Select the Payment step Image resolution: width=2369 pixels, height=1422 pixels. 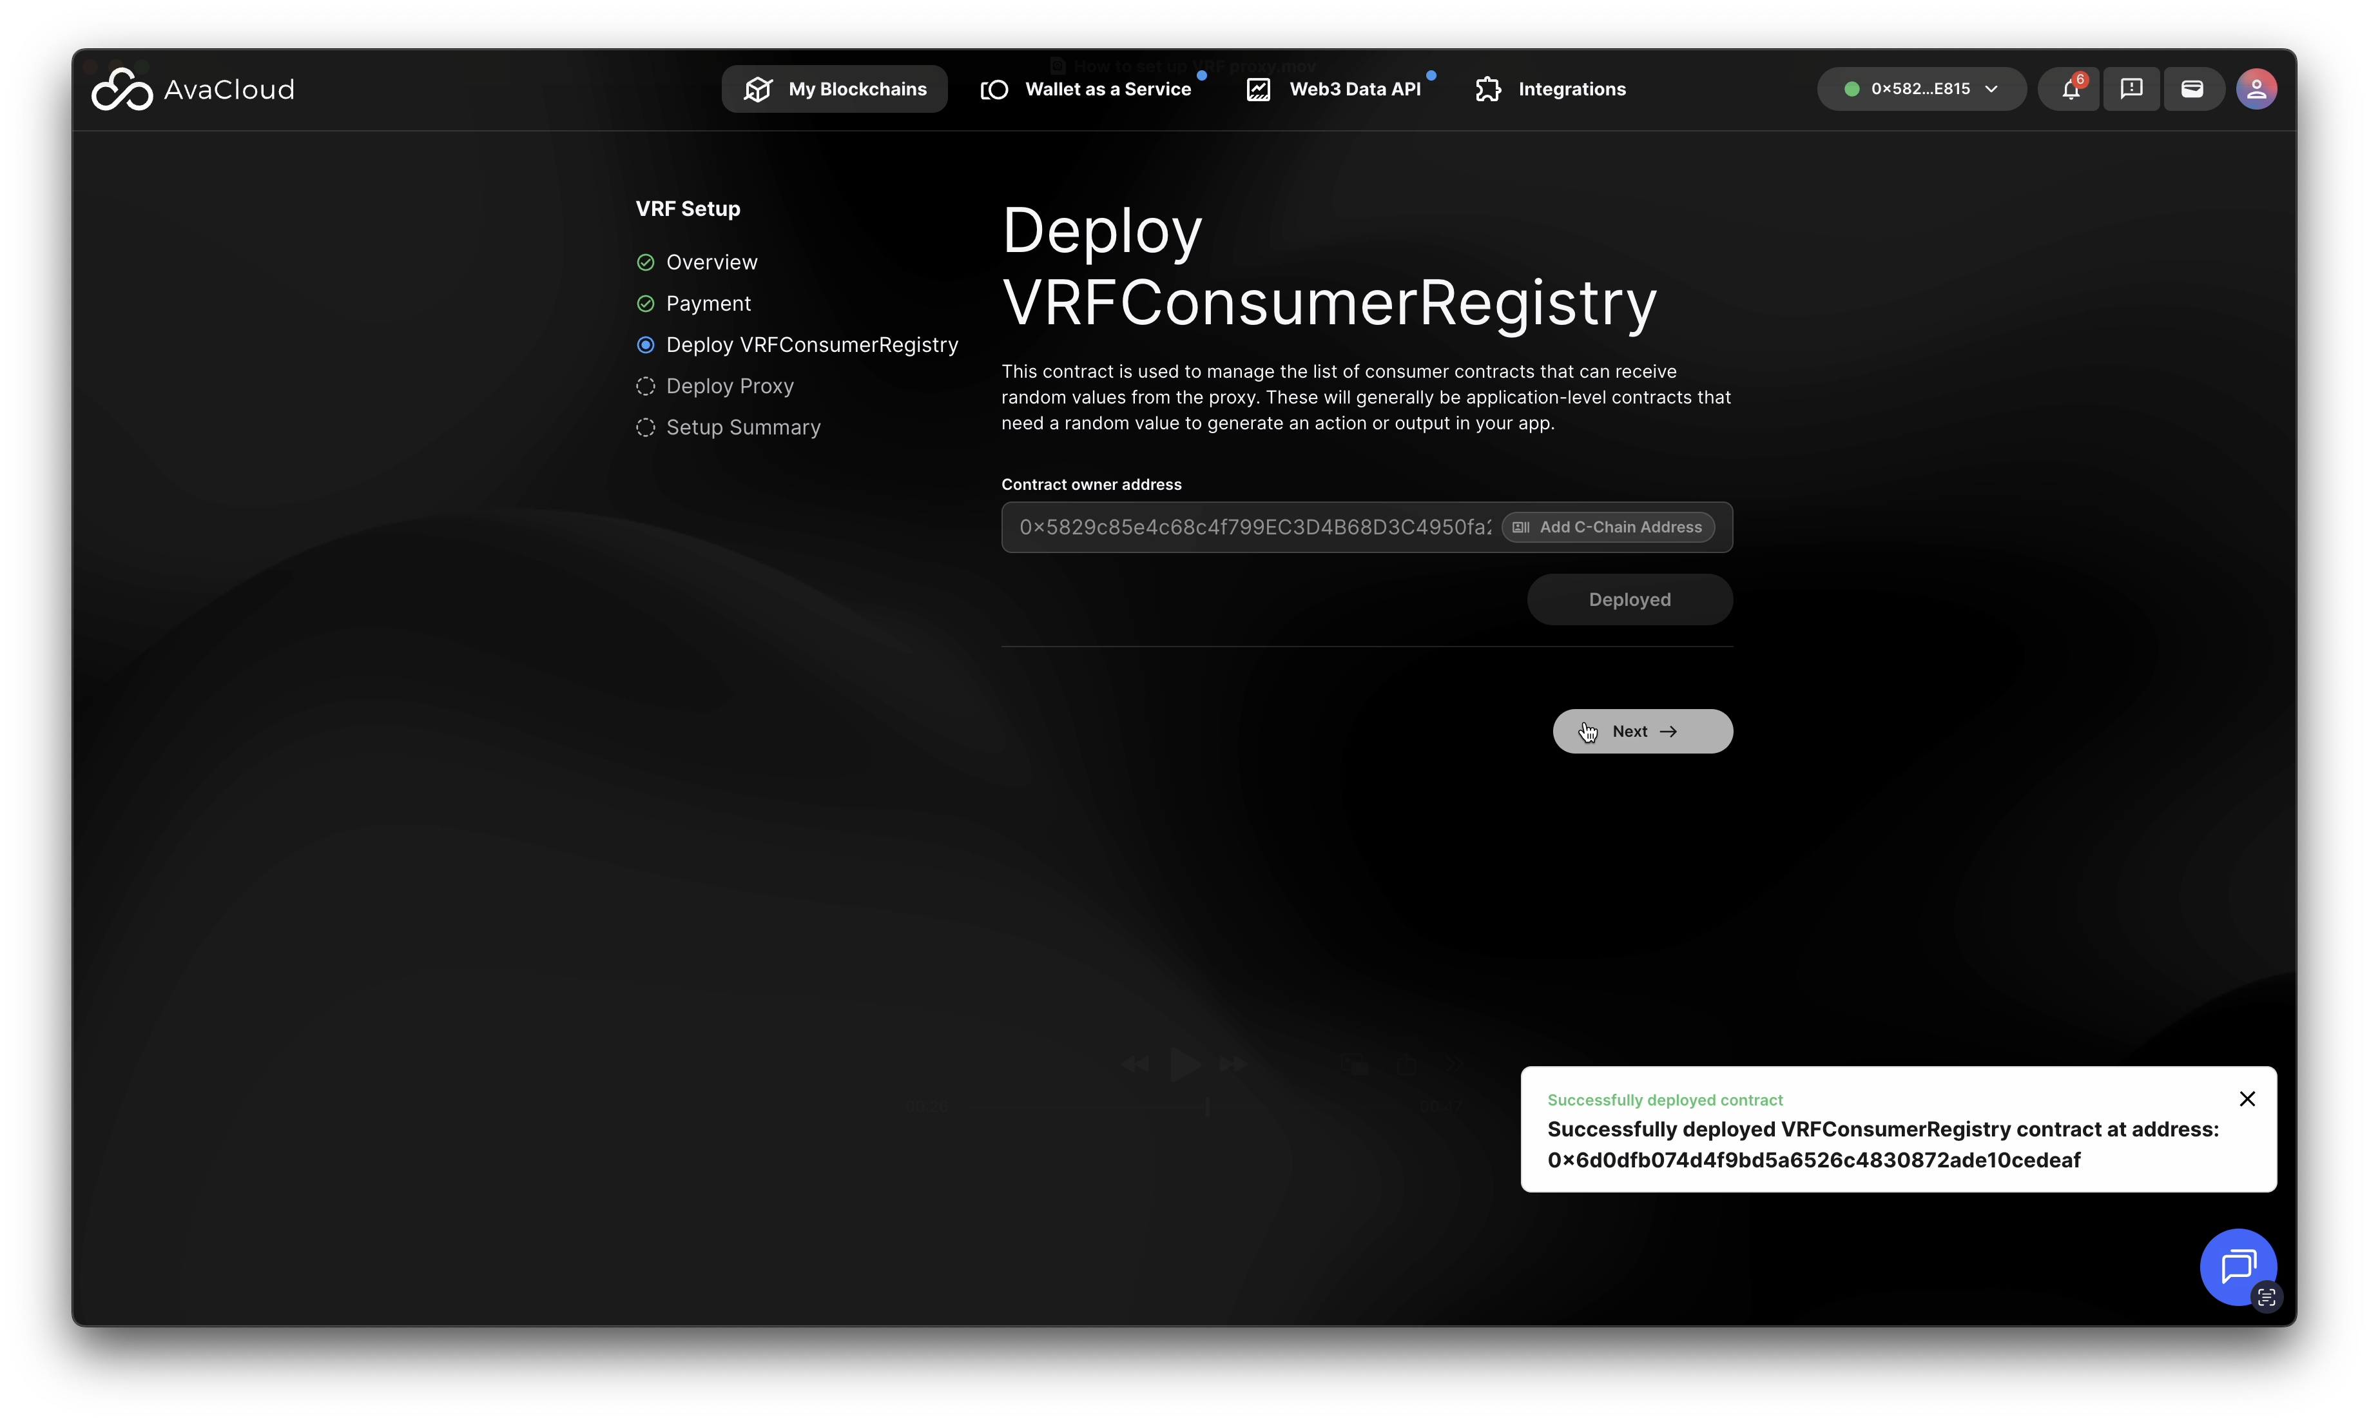click(708, 304)
